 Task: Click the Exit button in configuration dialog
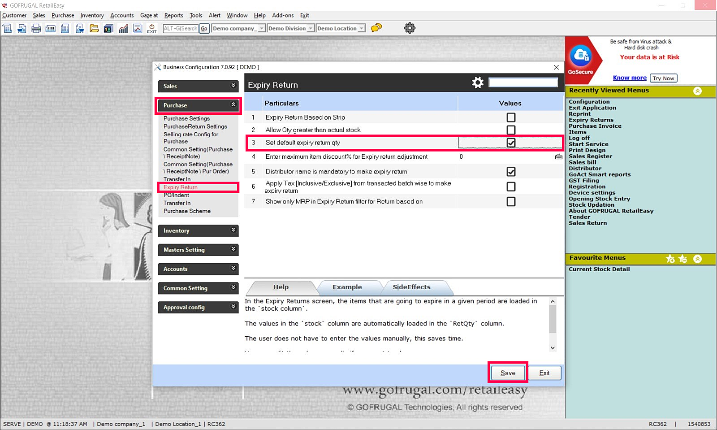tap(544, 373)
